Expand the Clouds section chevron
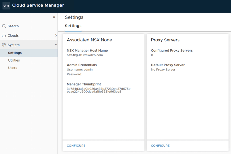 tap(56, 35)
